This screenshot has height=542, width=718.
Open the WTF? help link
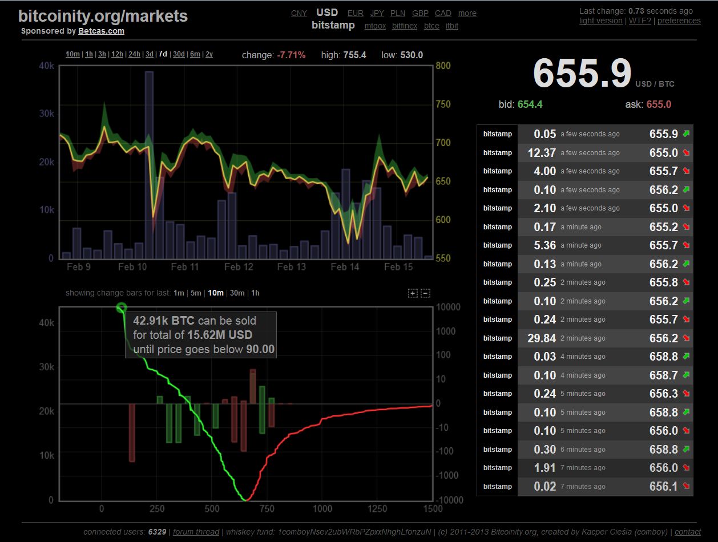[640, 21]
